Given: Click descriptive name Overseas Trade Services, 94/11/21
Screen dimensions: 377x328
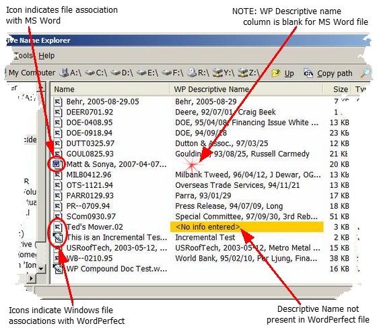Looking at the screenshot, I should (x=238, y=185).
